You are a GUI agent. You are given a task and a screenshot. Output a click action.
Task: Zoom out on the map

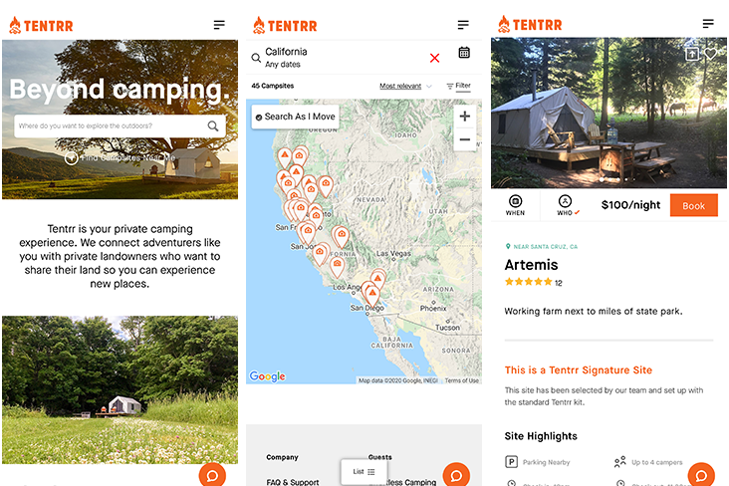(464, 139)
